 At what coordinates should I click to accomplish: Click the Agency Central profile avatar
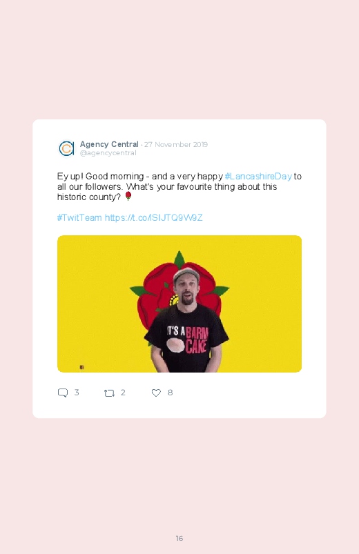(x=66, y=148)
